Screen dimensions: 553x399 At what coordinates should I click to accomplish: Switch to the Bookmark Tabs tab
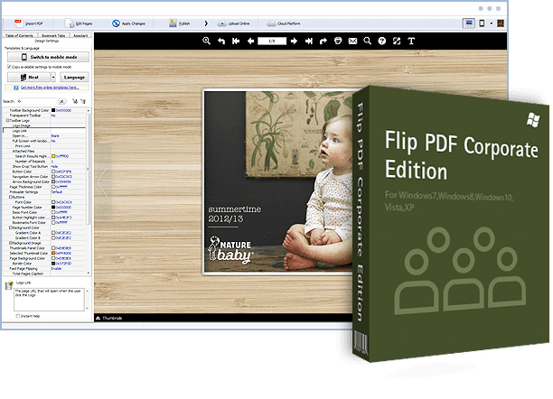pos(53,35)
